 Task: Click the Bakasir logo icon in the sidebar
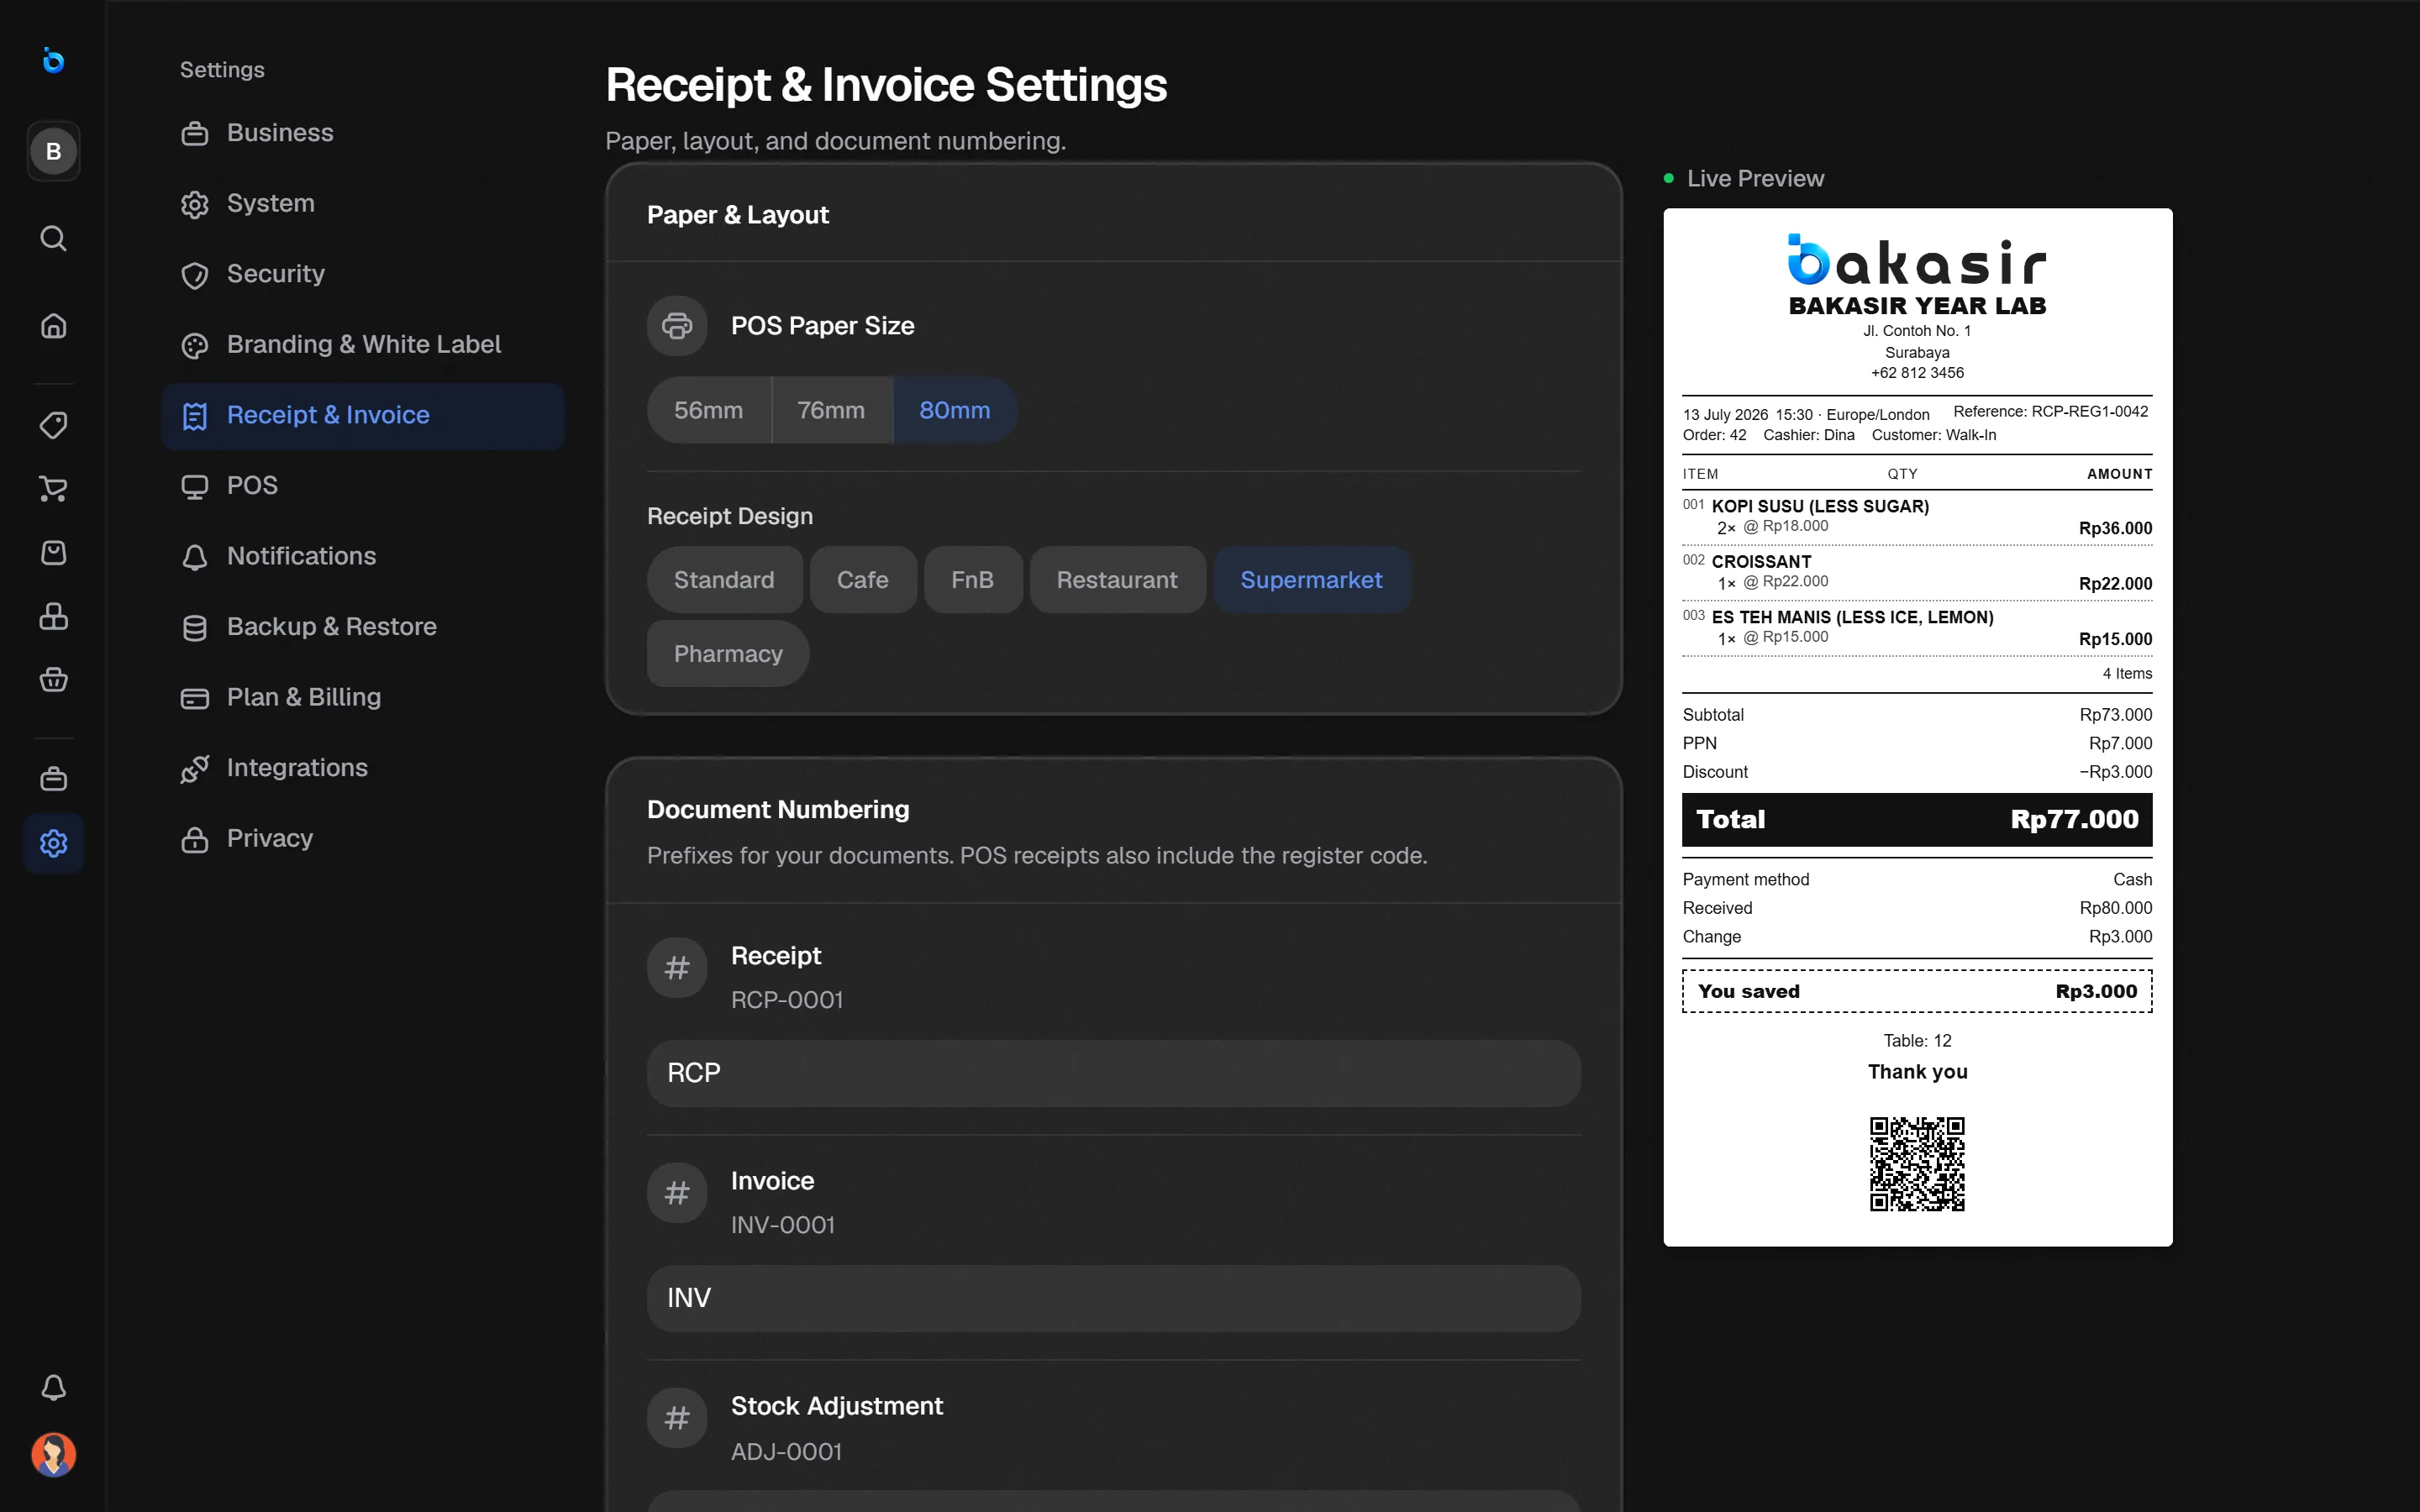point(53,60)
